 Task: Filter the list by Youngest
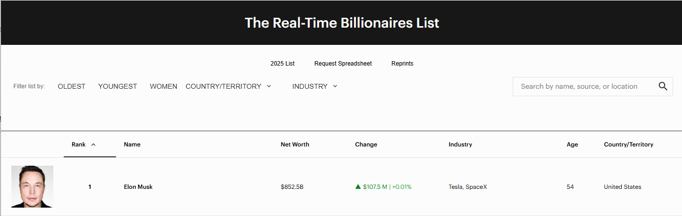pyautogui.click(x=118, y=86)
